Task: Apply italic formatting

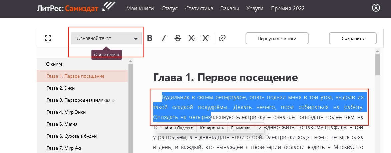Action: [163, 38]
